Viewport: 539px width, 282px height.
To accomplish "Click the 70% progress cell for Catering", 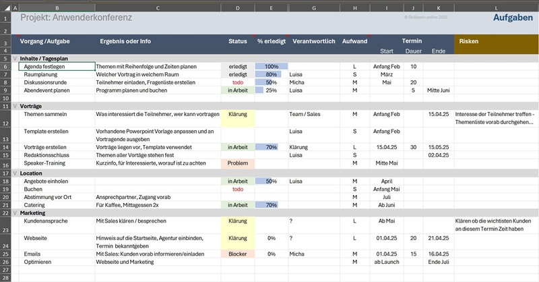I will (x=272, y=204).
